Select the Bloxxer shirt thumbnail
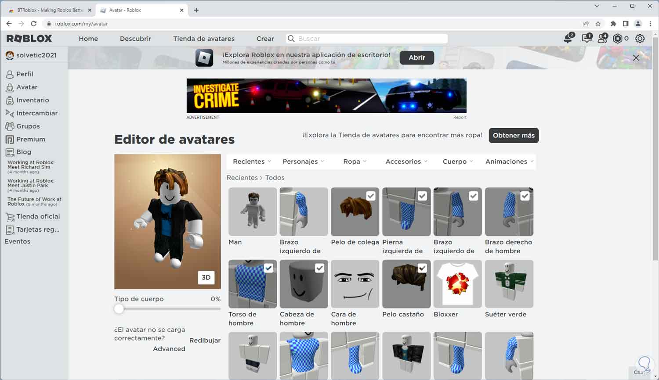This screenshot has height=380, width=659. [x=458, y=284]
